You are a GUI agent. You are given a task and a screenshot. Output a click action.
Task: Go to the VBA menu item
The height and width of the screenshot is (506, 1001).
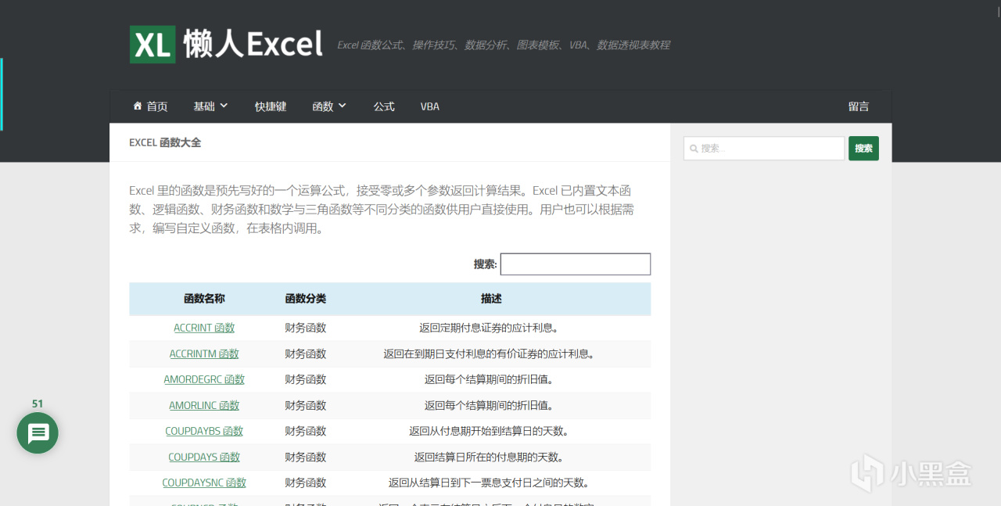pos(430,106)
